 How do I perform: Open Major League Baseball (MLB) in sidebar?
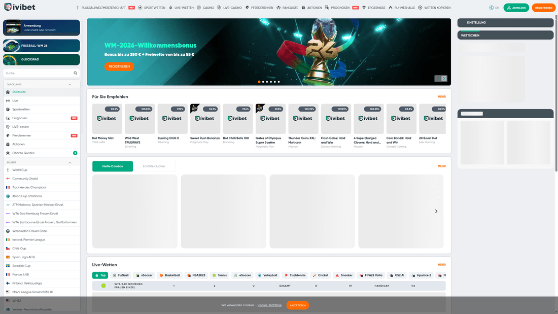[x=42, y=292]
